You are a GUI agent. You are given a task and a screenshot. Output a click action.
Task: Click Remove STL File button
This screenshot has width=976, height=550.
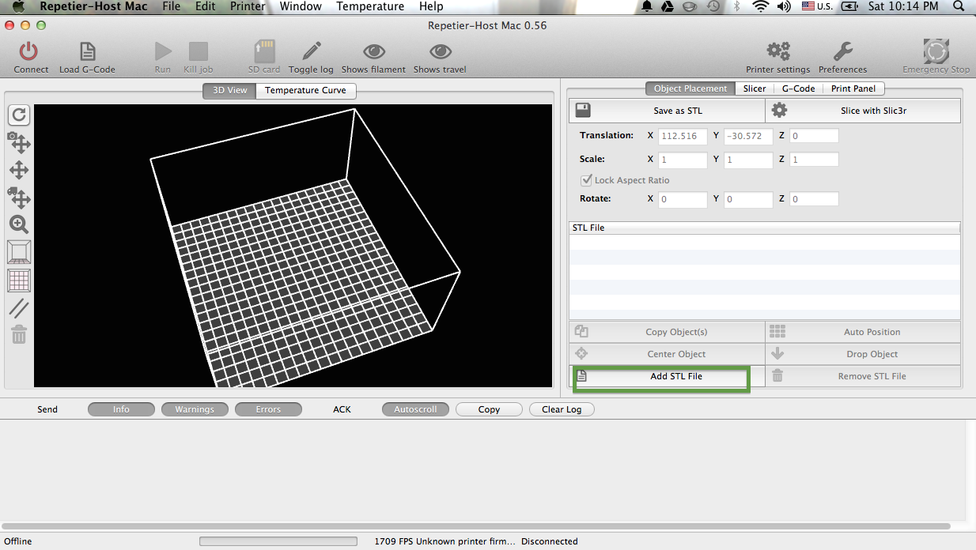863,376
